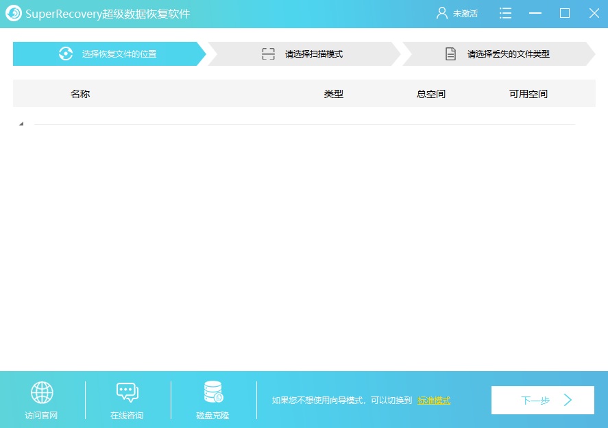608x428 pixels.
Task: Click the file type document icon
Action: click(x=450, y=54)
